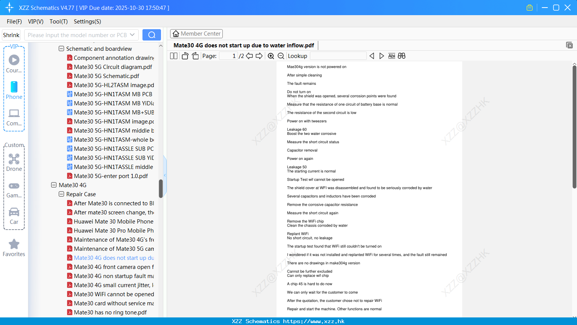The height and width of the screenshot is (325, 577).
Task: Go to next page arrow
Action: [259, 56]
